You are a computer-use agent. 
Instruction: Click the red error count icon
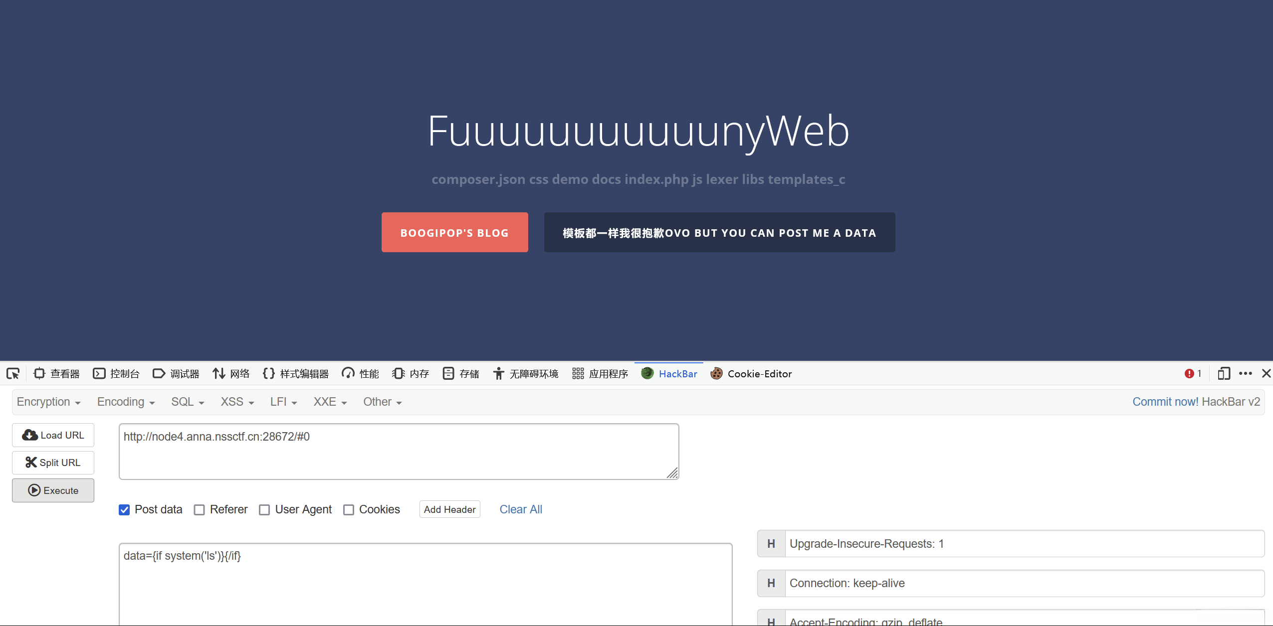[x=1189, y=373]
